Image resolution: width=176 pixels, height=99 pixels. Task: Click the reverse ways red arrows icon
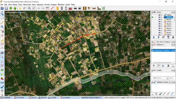52,8
